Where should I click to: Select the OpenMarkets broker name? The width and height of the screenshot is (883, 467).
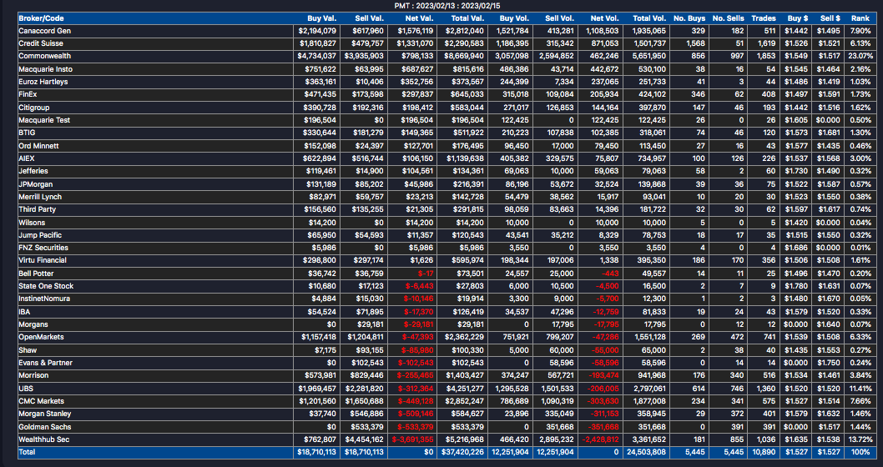click(x=41, y=337)
